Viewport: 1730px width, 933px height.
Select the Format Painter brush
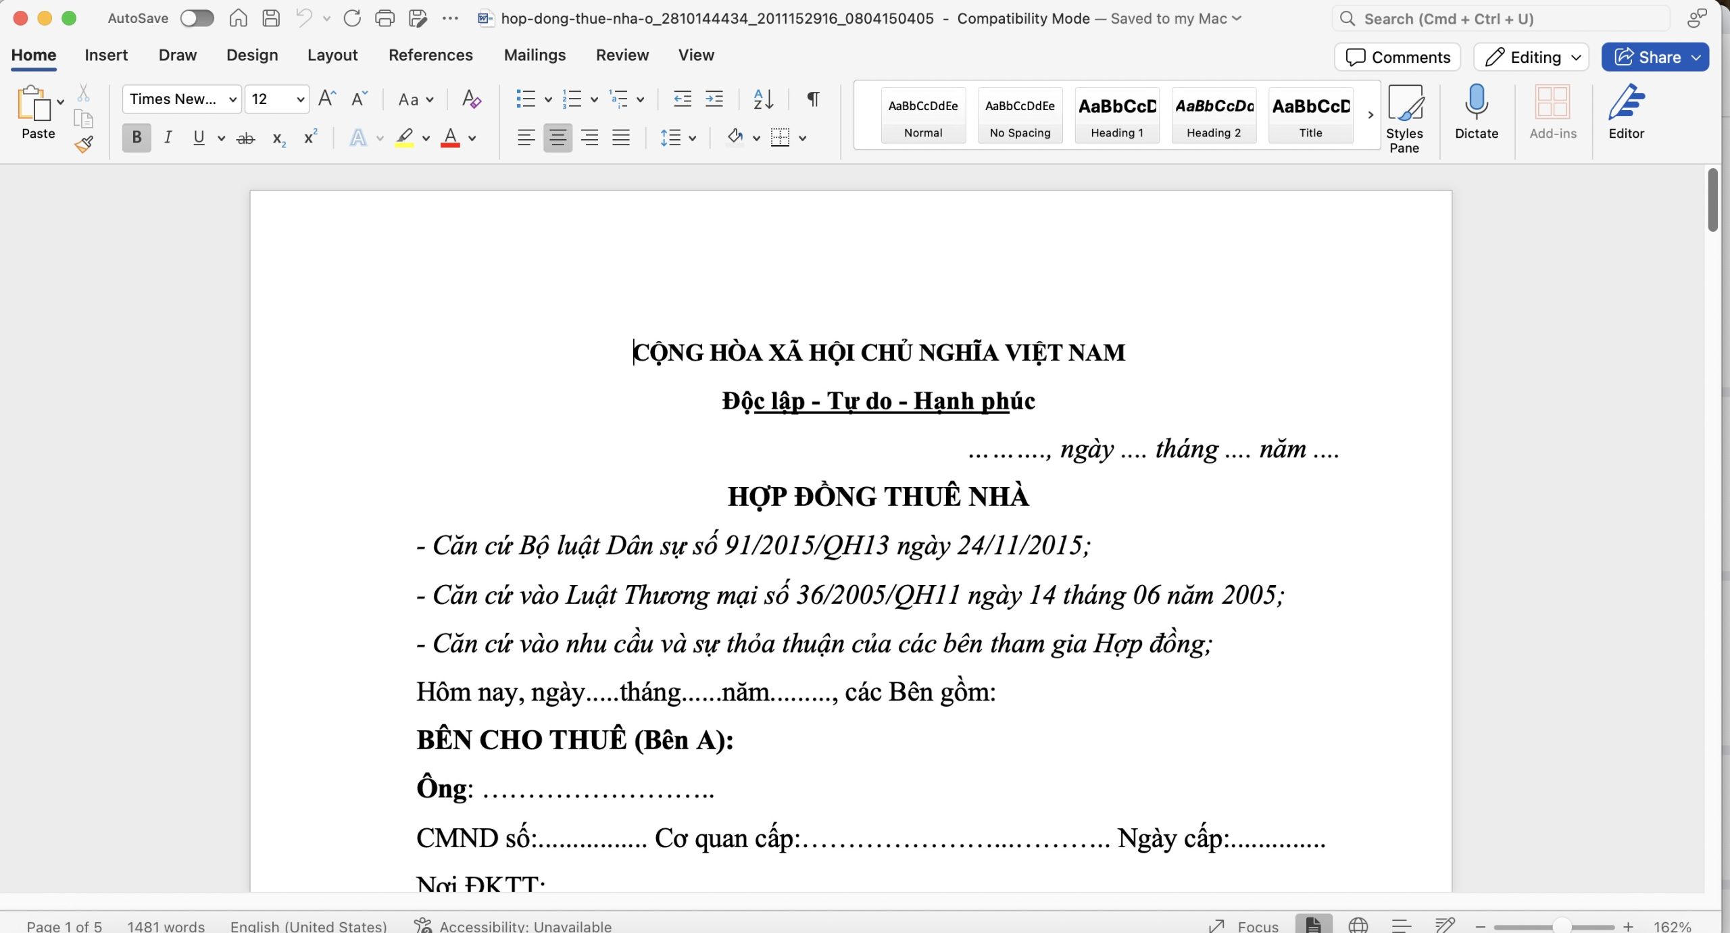(x=84, y=144)
